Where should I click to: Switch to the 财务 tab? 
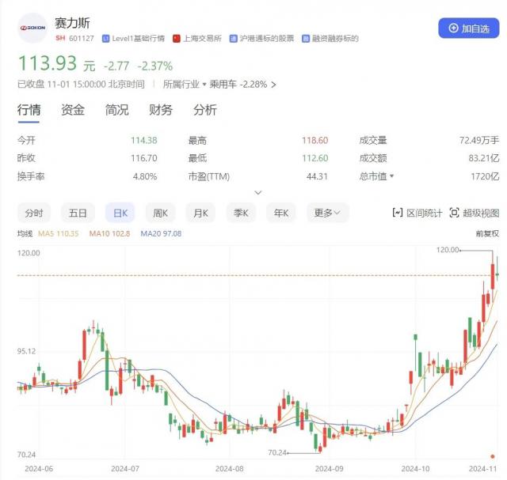[x=161, y=110]
